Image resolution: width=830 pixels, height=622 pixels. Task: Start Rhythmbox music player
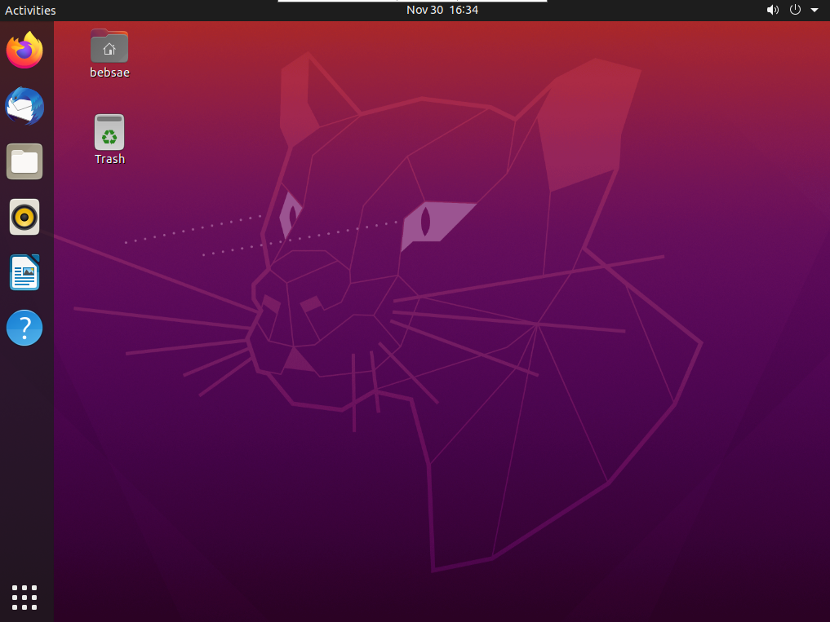(x=24, y=217)
